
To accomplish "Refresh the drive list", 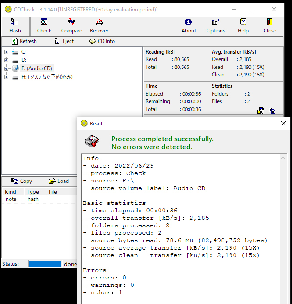I will [x=25, y=41].
